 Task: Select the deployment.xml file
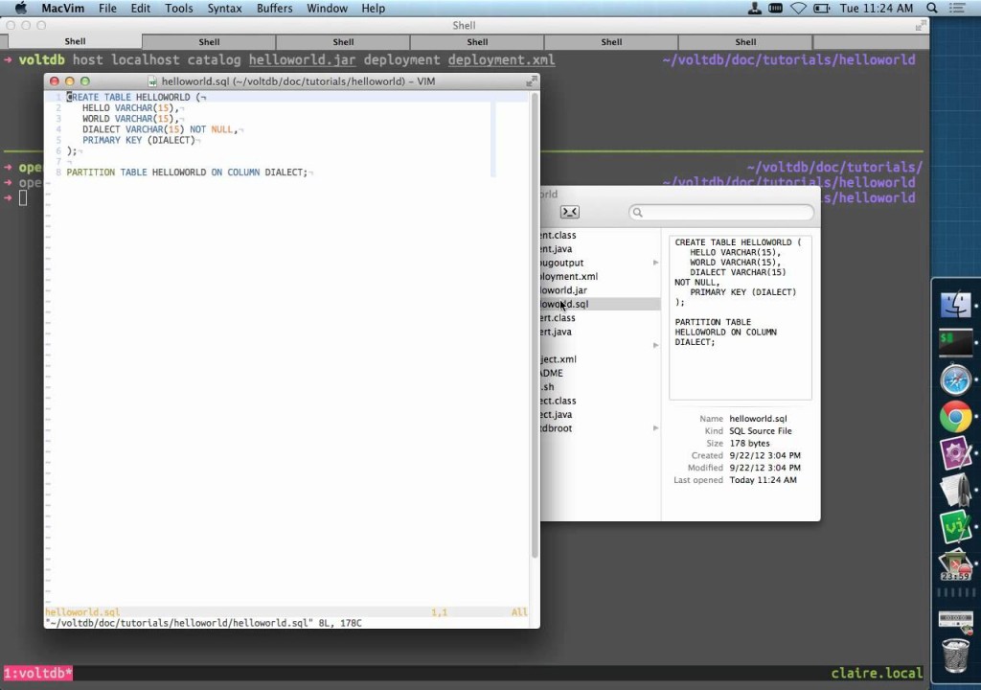571,277
